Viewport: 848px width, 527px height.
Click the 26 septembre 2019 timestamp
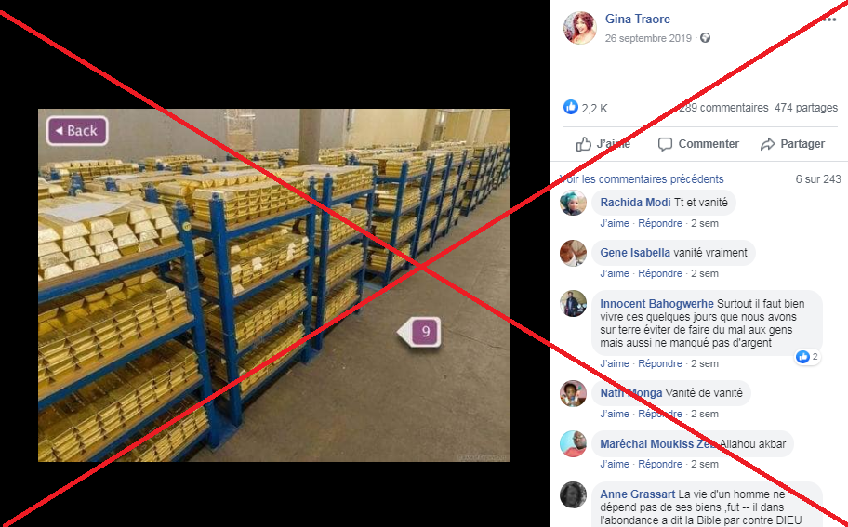click(x=648, y=38)
